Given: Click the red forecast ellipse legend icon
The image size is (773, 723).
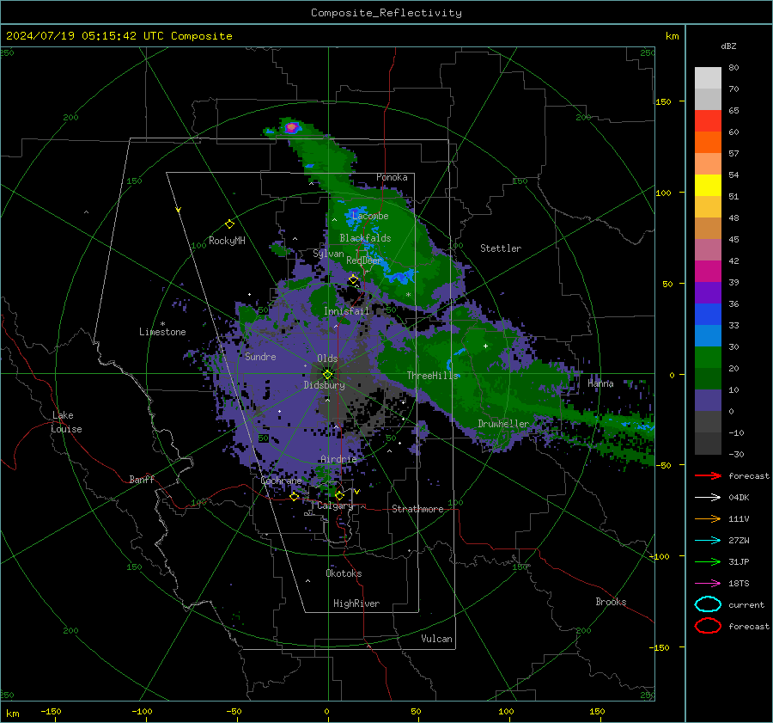Looking at the screenshot, I should (708, 626).
